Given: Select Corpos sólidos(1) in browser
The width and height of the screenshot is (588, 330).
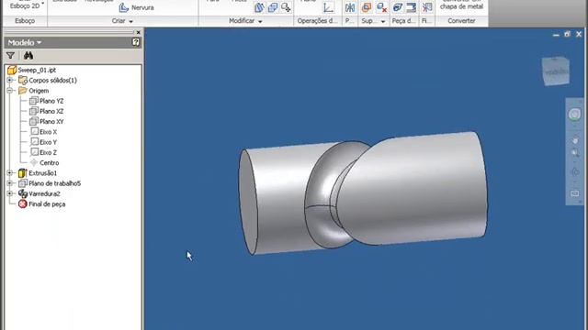Looking at the screenshot, I should point(52,80).
